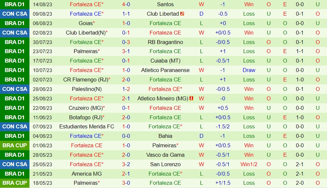Screen dimensions: 327x188
Task: Open the San Lorenzo team page
Action: coord(165,164)
